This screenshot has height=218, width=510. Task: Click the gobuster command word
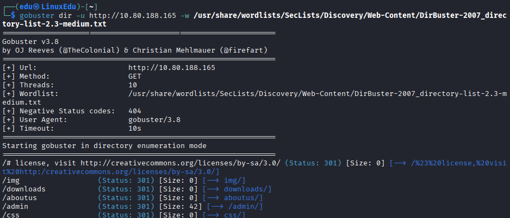[x=37, y=15]
